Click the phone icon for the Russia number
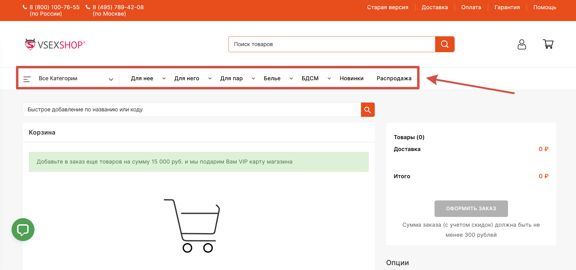 pos(25,7)
